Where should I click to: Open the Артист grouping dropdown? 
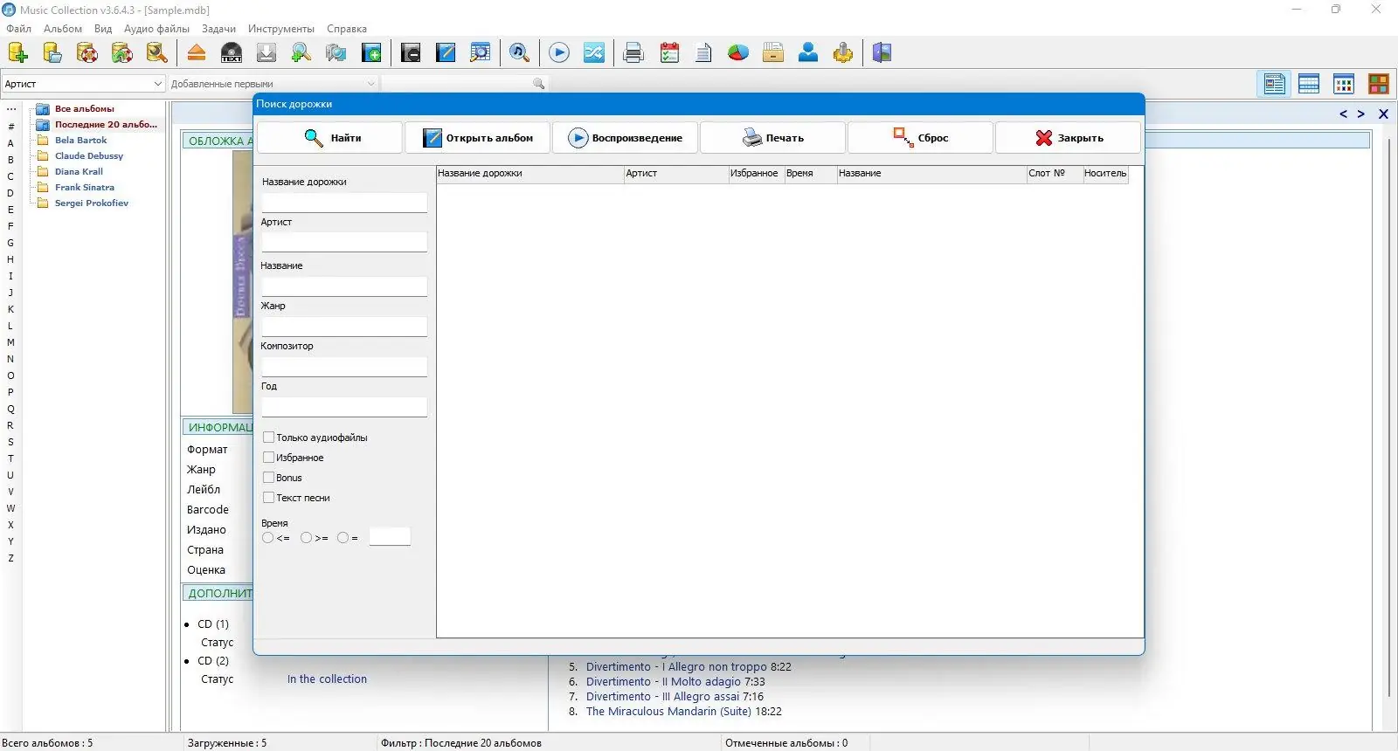coord(83,84)
